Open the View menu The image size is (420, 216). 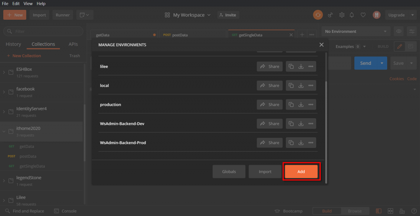tap(28, 3)
